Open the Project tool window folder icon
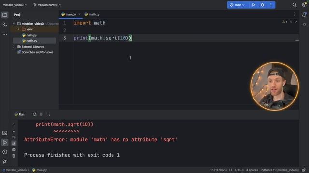The image size is (309, 173). [5, 15]
